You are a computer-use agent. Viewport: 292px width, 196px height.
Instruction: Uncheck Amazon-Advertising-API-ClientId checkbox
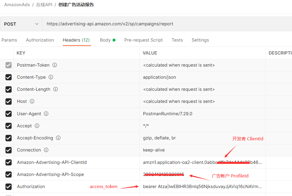click(9, 162)
